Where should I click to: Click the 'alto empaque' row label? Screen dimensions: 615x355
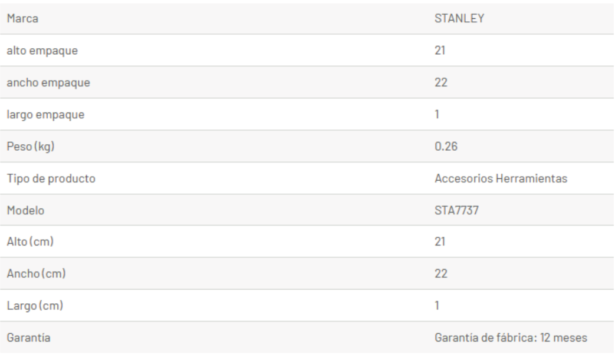click(x=42, y=51)
